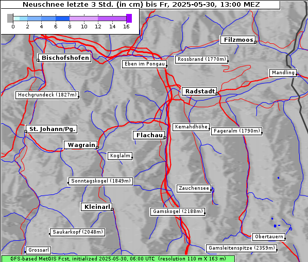Click the purple 16 cm legend swatch

[x=129, y=18]
